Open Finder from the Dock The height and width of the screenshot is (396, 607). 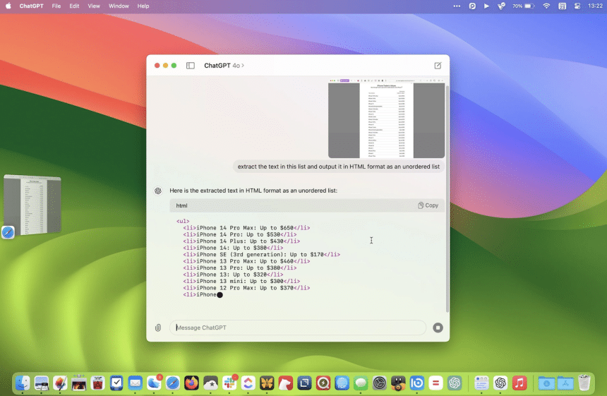coord(23,383)
